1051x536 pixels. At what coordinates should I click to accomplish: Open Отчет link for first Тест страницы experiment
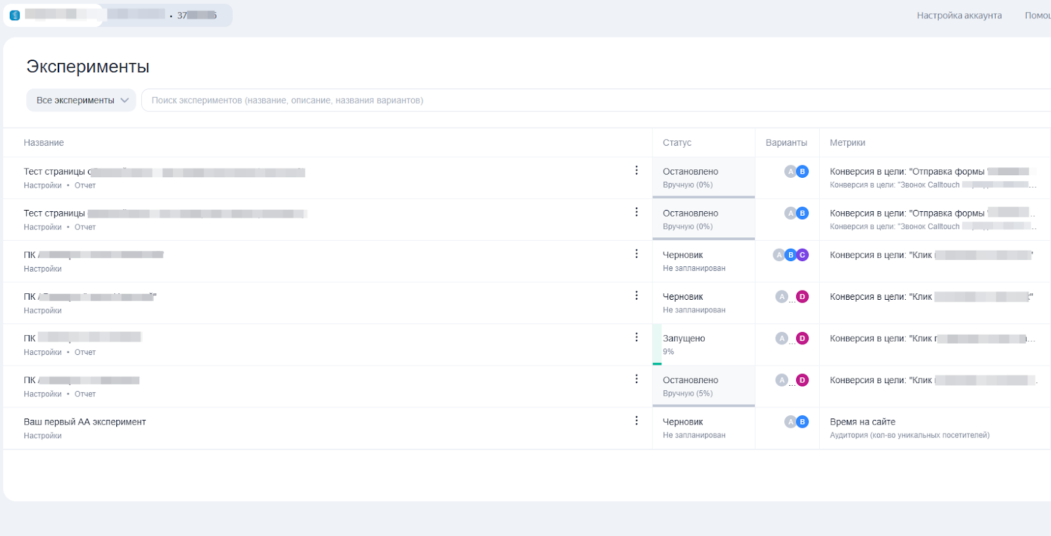click(85, 186)
